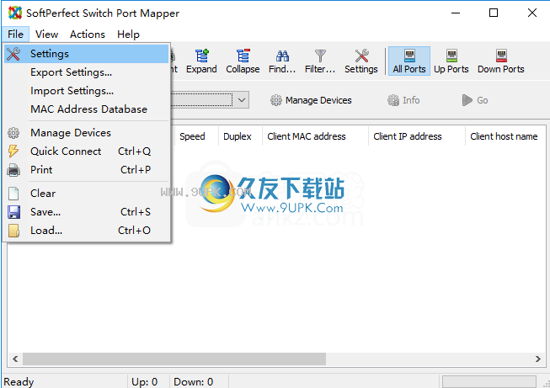Choose Quick Connect menu entry
This screenshot has width=550, height=388.
pos(86,151)
